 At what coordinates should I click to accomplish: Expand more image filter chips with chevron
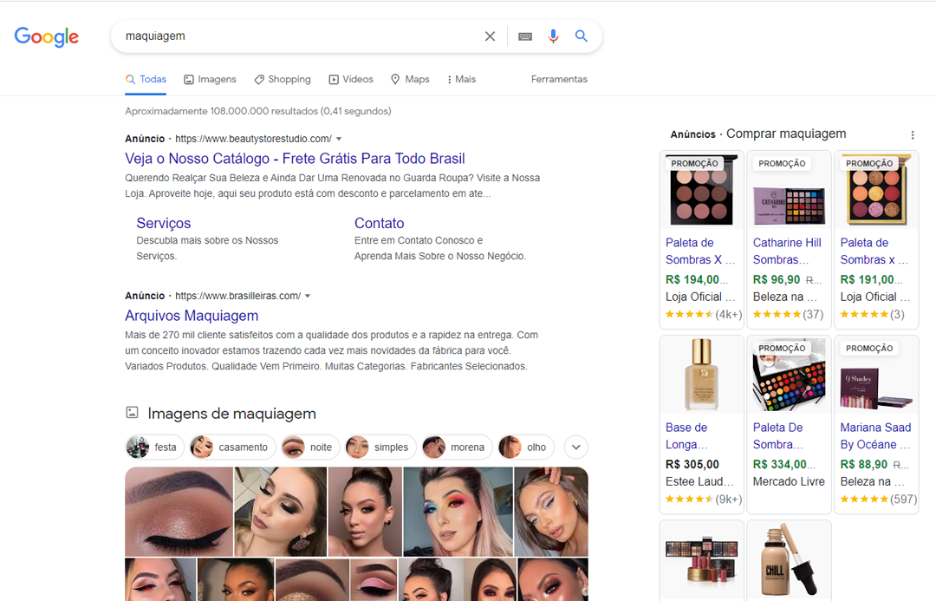click(576, 447)
